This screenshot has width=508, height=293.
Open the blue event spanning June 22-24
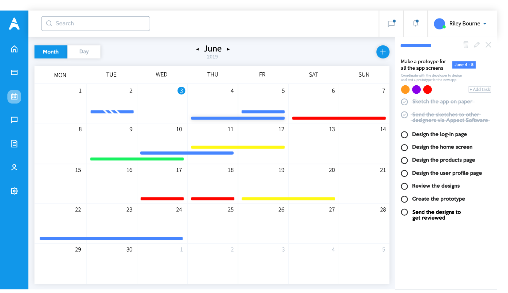111,239
